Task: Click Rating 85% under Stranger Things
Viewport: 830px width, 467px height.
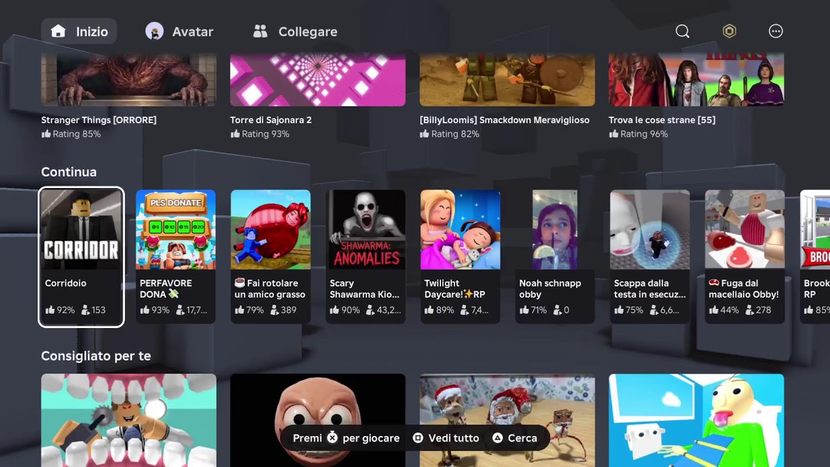Action: (x=71, y=134)
